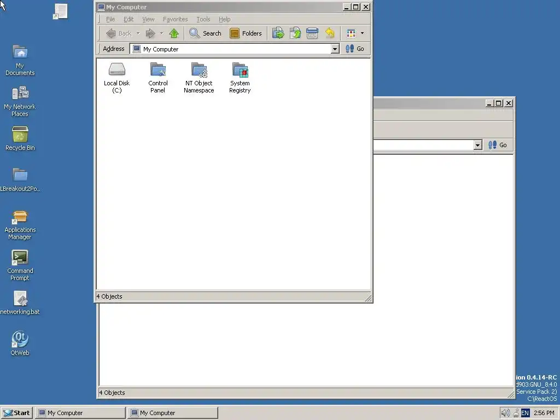Click the Search toolbar button
560x420 pixels.
pos(206,33)
